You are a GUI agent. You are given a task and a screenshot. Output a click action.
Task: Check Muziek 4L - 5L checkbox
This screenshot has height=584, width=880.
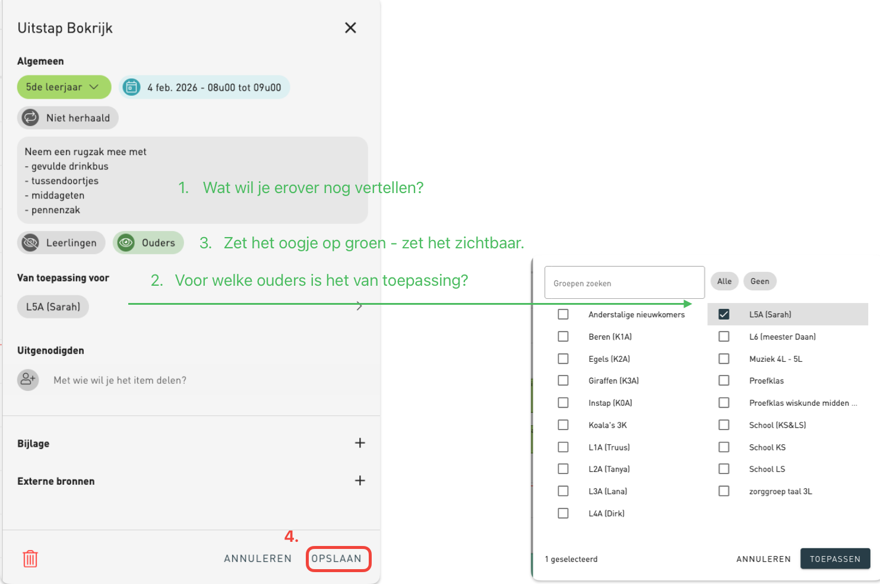click(724, 359)
